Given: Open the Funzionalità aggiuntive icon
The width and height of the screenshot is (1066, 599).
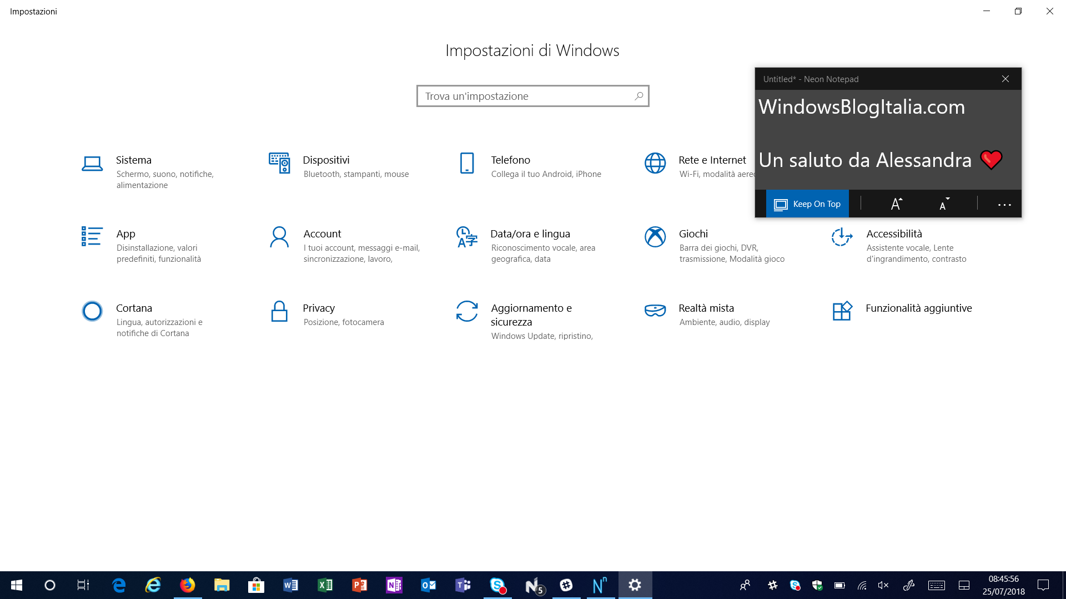Looking at the screenshot, I should pos(842,311).
